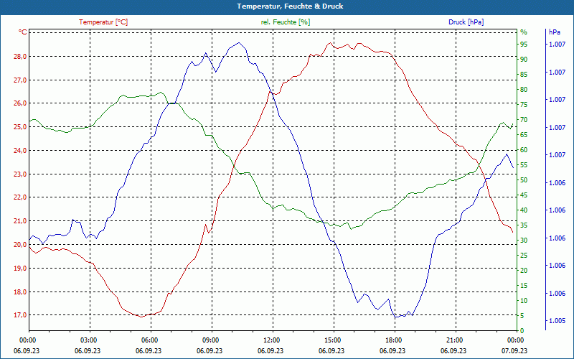Click the "25,0" temperature axis value
The width and height of the screenshot is (574, 359).
point(20,127)
